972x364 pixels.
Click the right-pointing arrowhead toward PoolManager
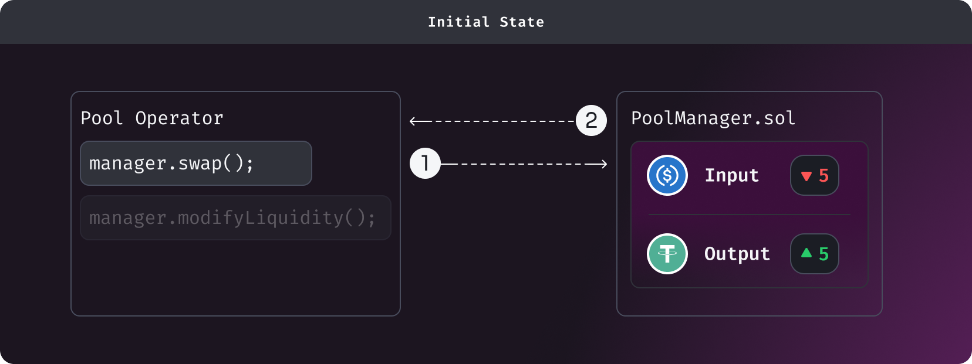click(603, 164)
